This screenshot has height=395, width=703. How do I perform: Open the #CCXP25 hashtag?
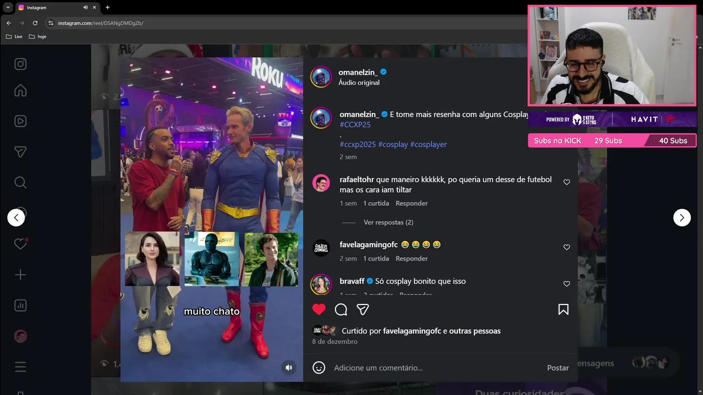point(355,125)
